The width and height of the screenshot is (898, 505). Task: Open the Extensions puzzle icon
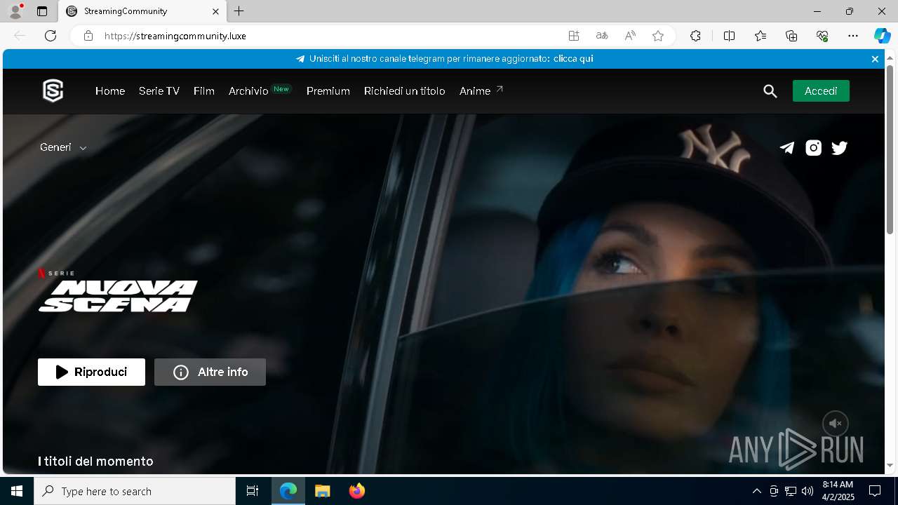pyautogui.click(x=695, y=36)
